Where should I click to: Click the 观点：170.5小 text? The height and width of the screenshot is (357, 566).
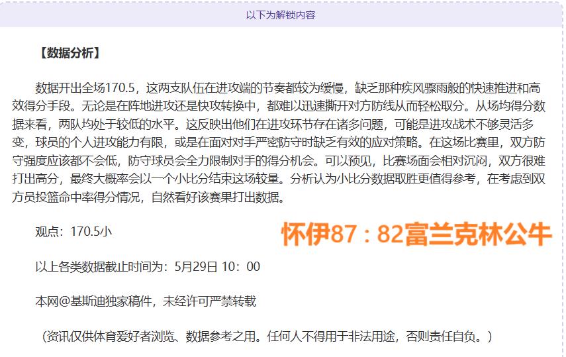pos(73,232)
